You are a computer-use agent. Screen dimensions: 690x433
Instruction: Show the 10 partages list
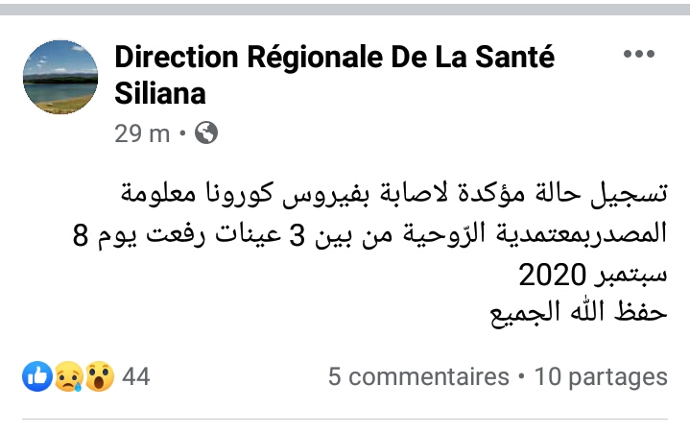click(601, 377)
